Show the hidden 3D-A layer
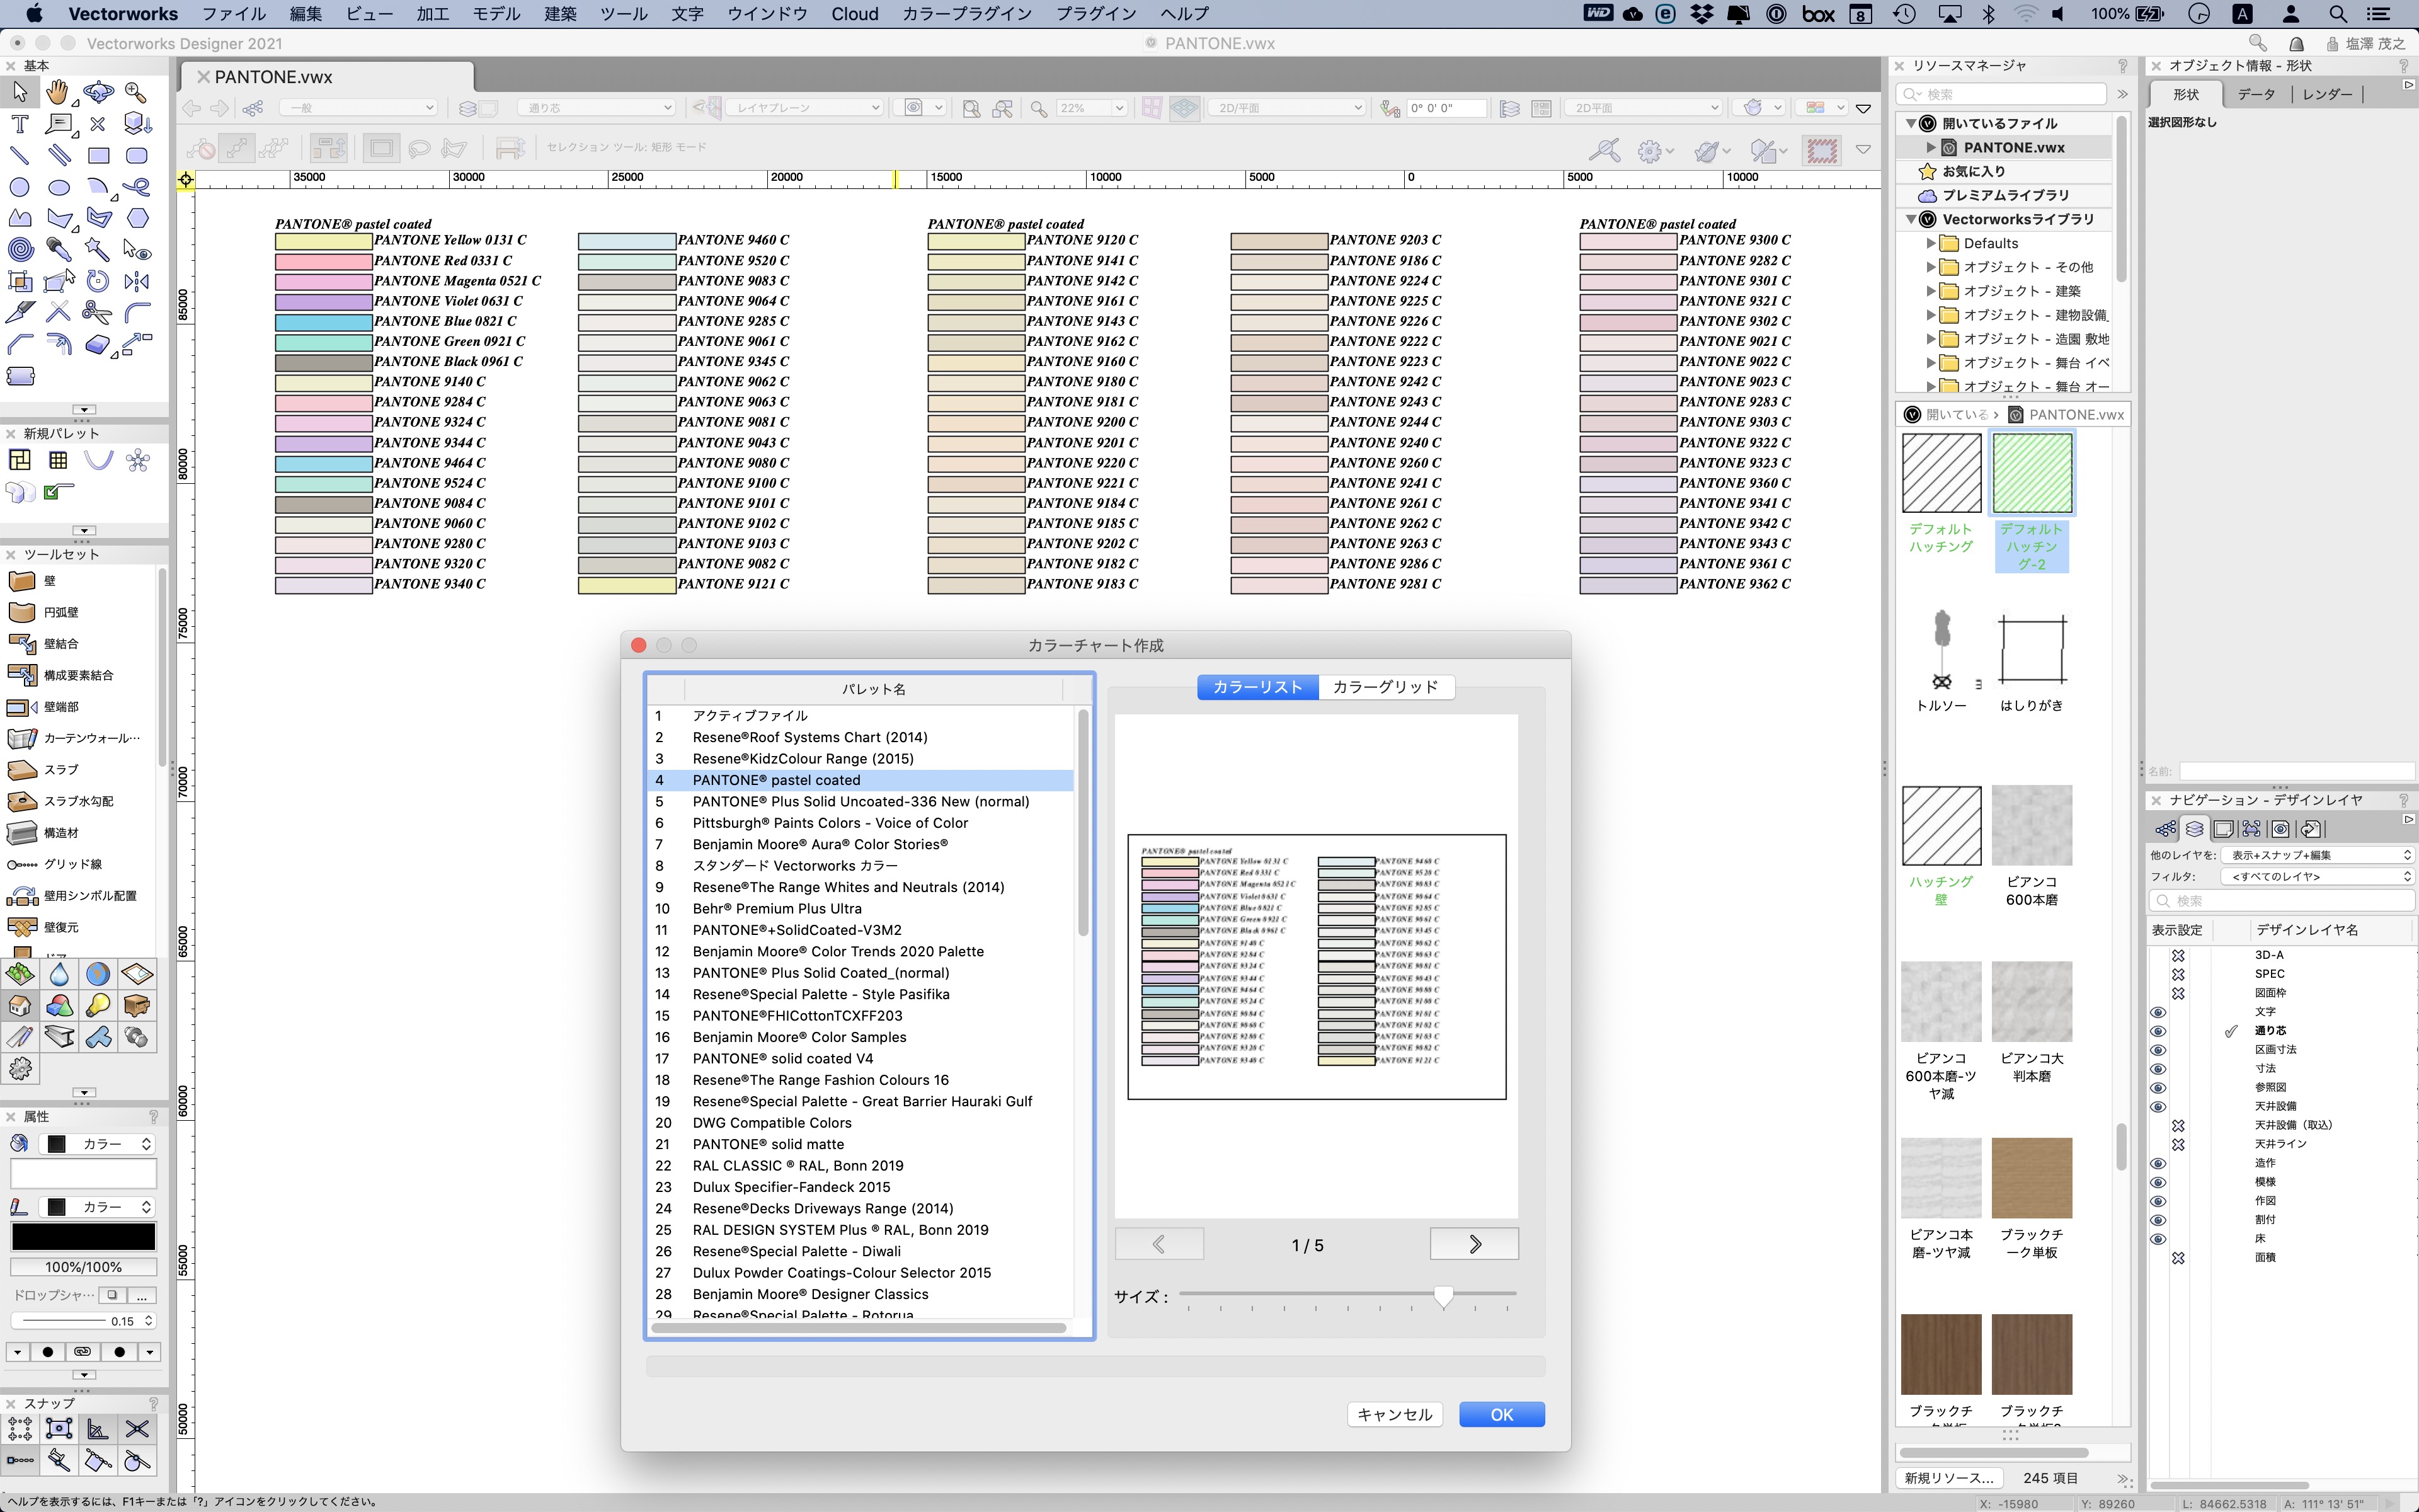The height and width of the screenshot is (1512, 2419). (2179, 955)
